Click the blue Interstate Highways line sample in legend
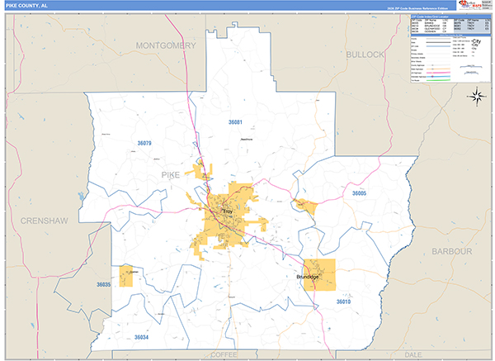 point(439,77)
